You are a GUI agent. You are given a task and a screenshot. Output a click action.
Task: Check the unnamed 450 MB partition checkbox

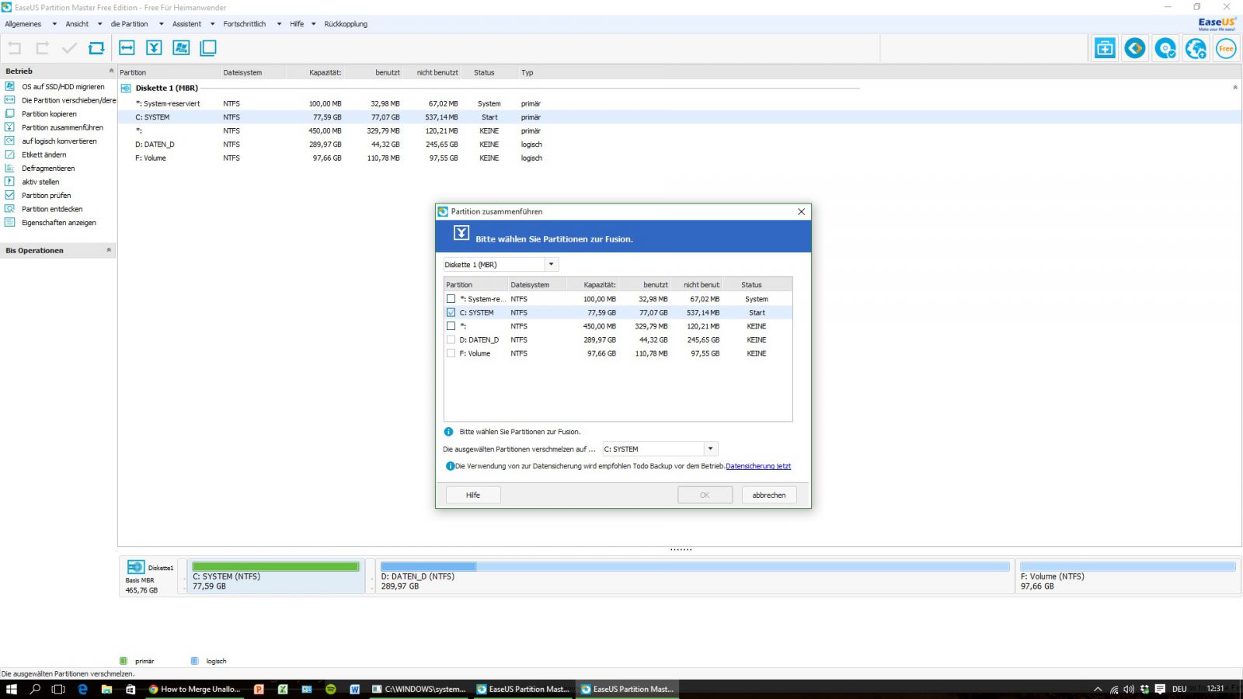[x=451, y=326]
